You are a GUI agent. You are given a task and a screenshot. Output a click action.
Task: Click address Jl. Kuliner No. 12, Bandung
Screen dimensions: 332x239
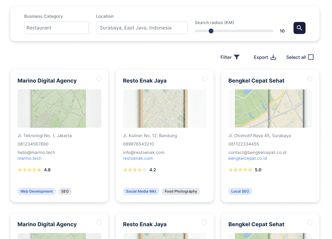(150, 136)
